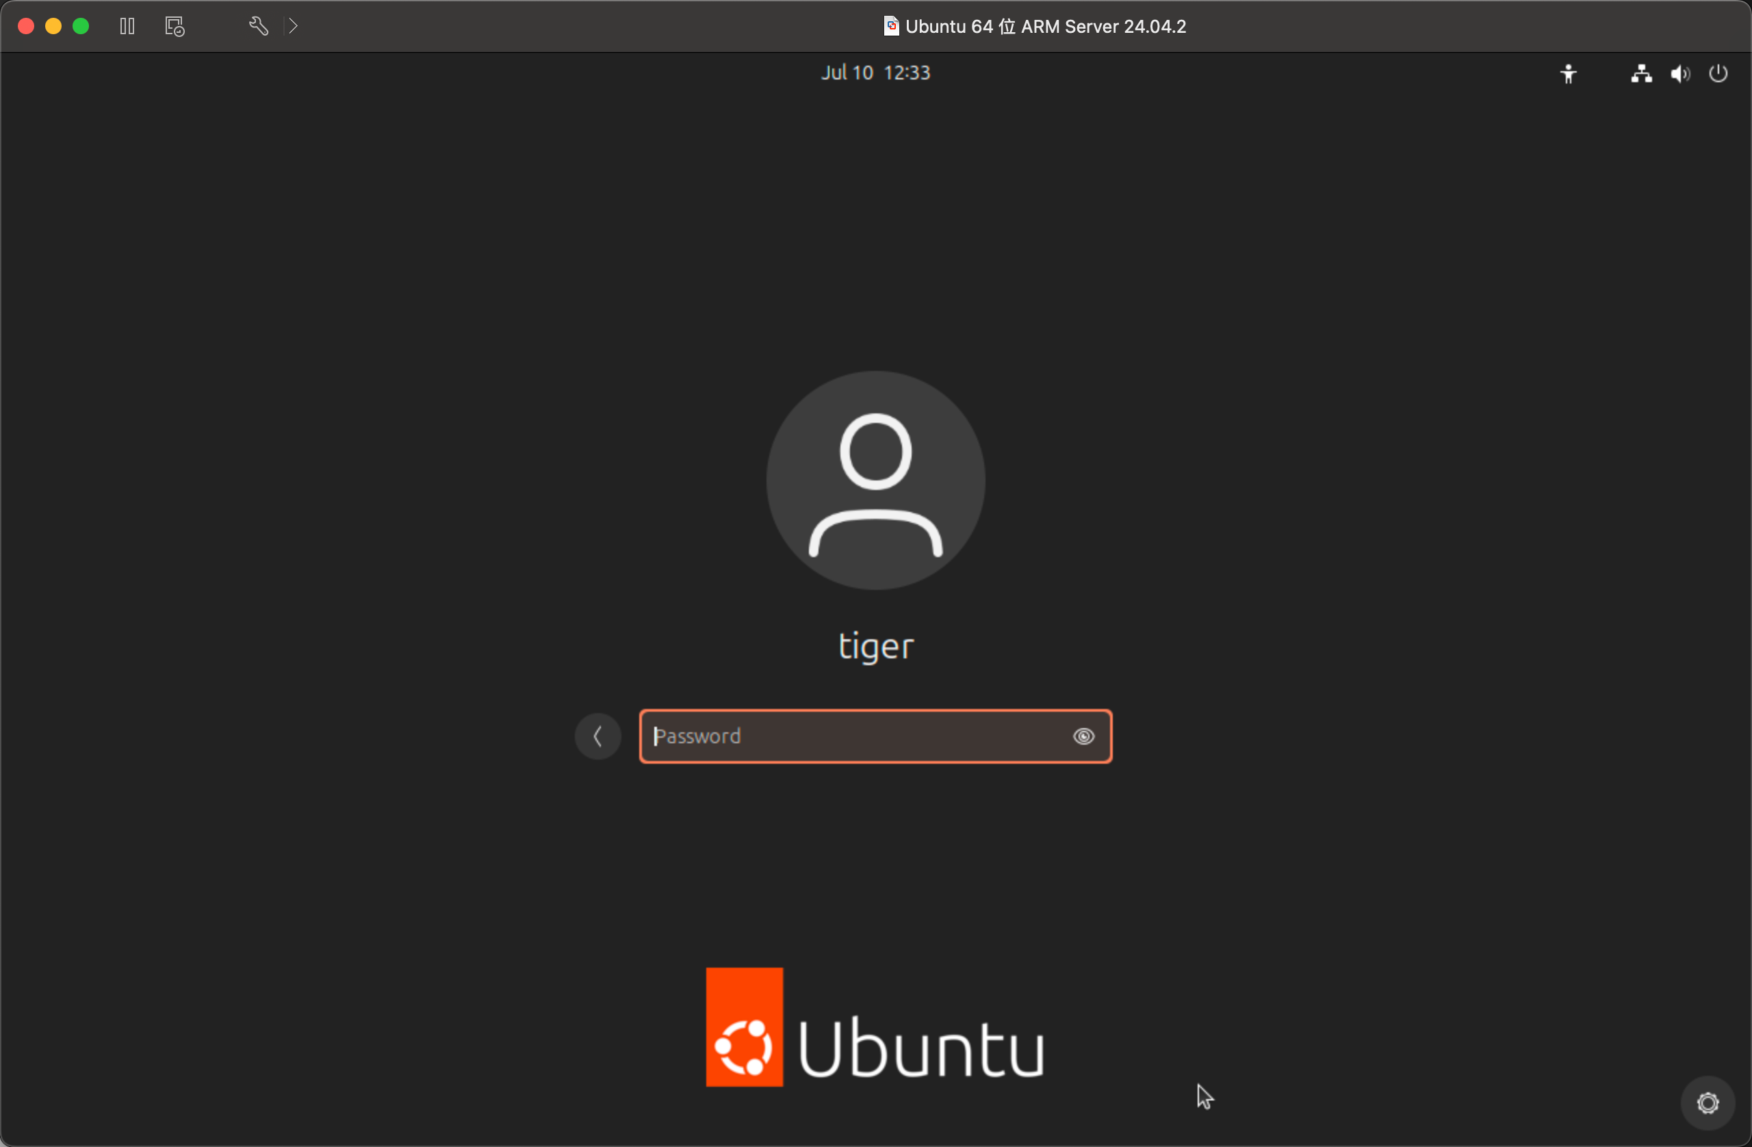Toggle password visibility eye icon
Image resolution: width=1752 pixels, height=1147 pixels.
[1083, 736]
